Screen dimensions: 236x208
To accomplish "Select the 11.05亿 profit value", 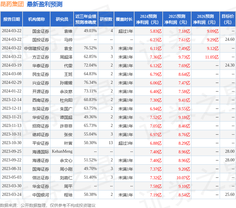I will tap(212, 57).
